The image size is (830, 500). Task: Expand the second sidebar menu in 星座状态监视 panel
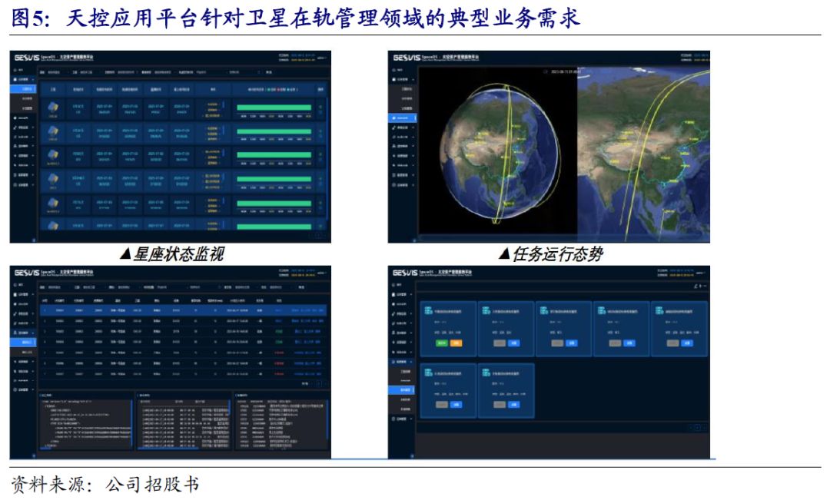24,79
